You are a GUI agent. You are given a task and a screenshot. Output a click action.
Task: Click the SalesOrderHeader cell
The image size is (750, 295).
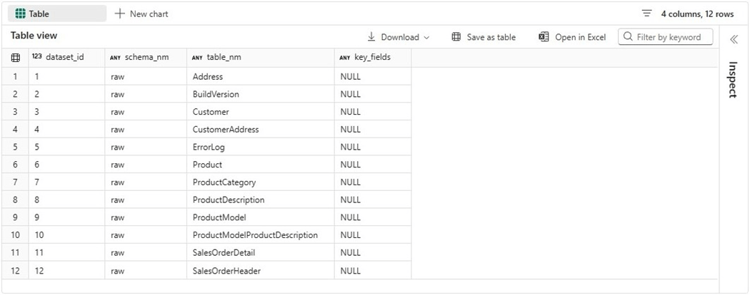[226, 271]
